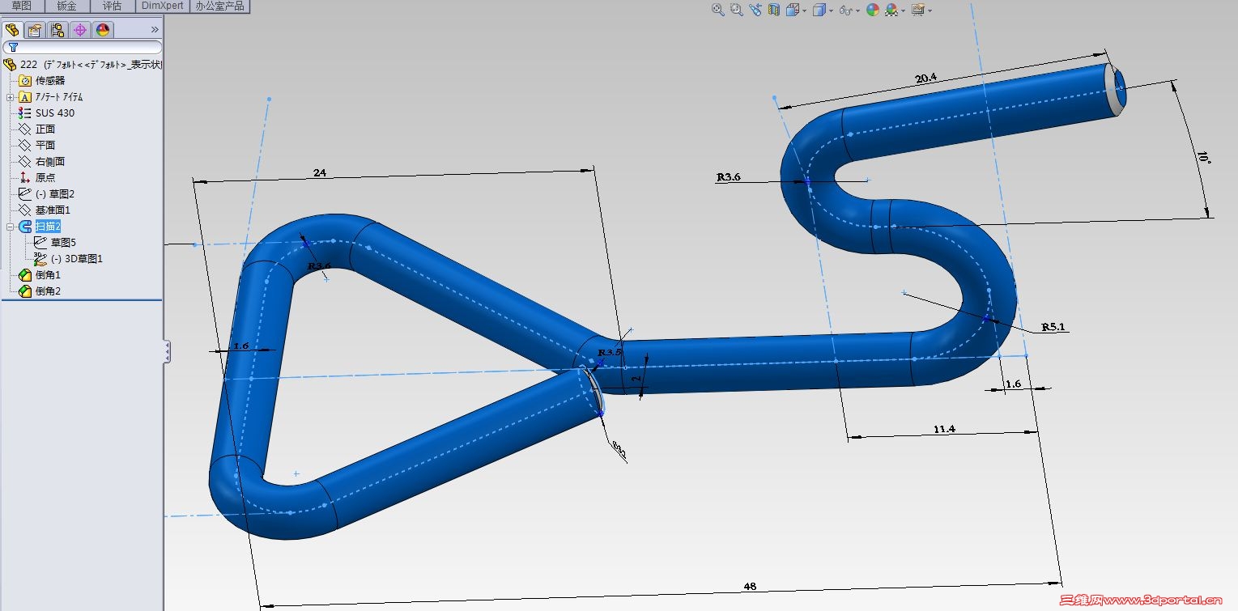1238x611 pixels.
Task: Click the Zoom to Fit magnifier icon
Action: point(717,10)
